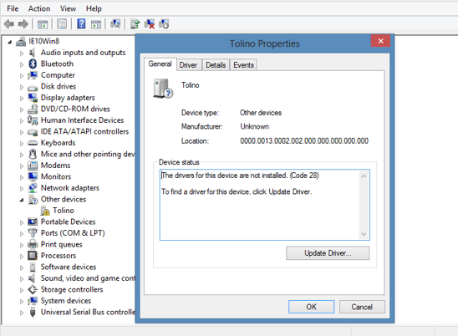This screenshot has height=336, width=458.
Task: Open the Action menu
Action: (39, 8)
